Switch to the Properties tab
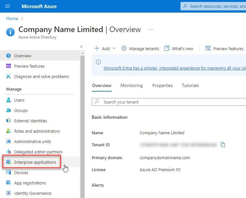246x198 pixels. (162, 85)
